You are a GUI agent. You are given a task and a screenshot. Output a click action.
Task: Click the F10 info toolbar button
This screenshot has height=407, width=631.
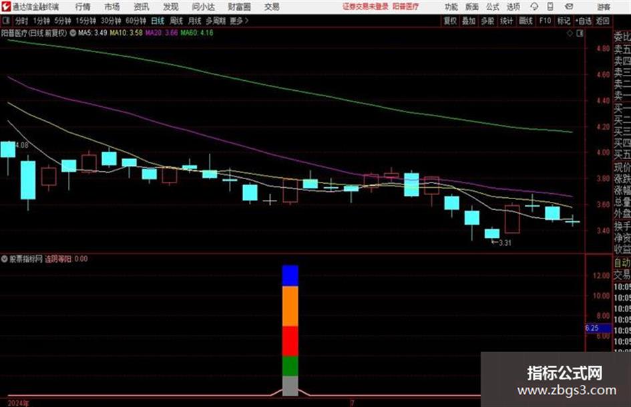point(545,21)
